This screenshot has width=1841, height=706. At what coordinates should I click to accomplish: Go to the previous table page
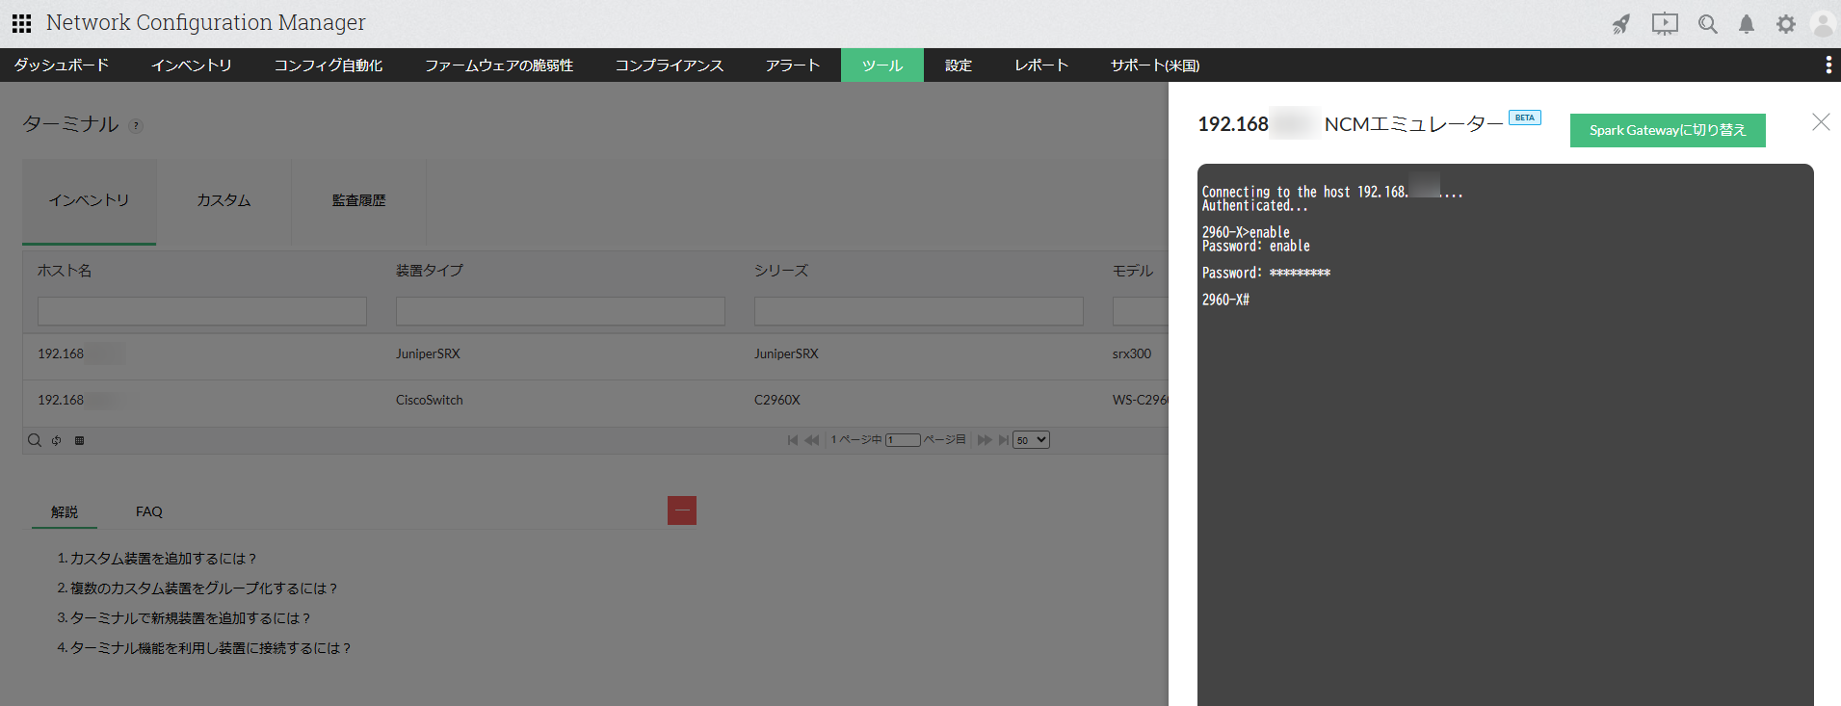[812, 440]
